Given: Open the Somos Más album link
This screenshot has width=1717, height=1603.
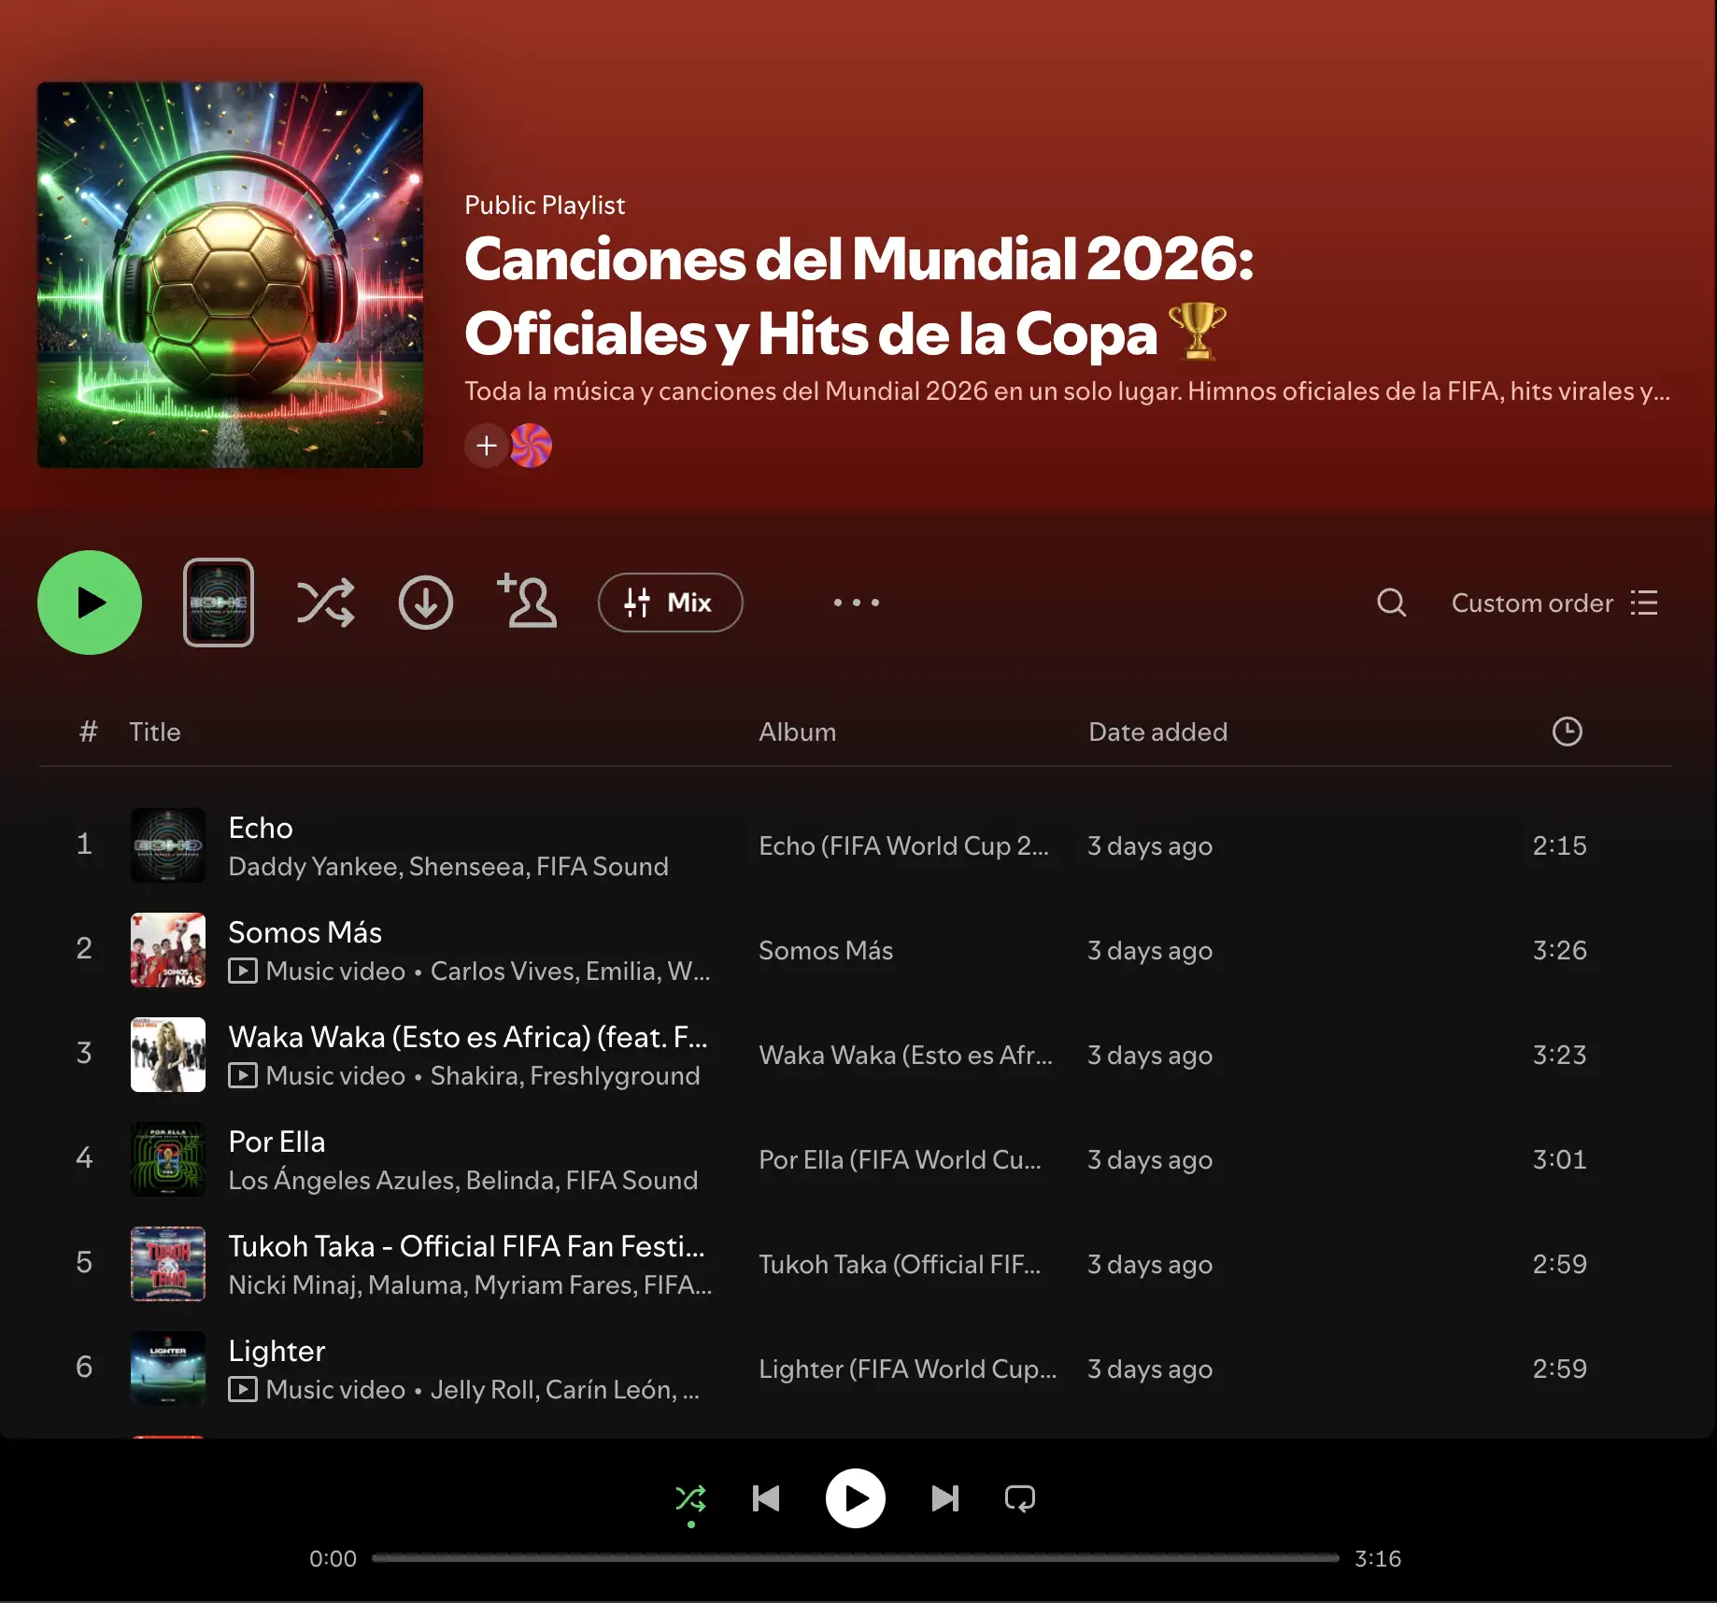Looking at the screenshot, I should tap(826, 950).
